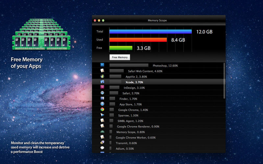Click the green zoom window button
Viewport: 263px width, 164px height.
tap(103, 20)
